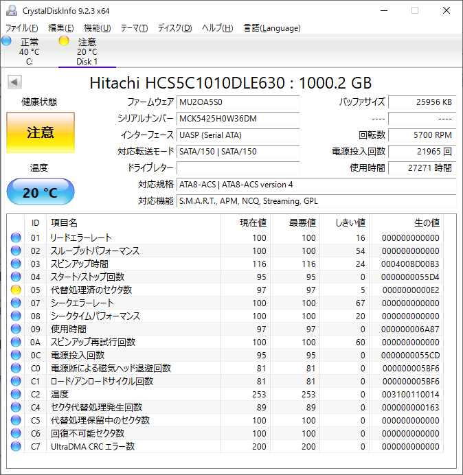Click status orb of 01 リードエラーレート row
This screenshot has height=475, width=463.
[x=16, y=237]
